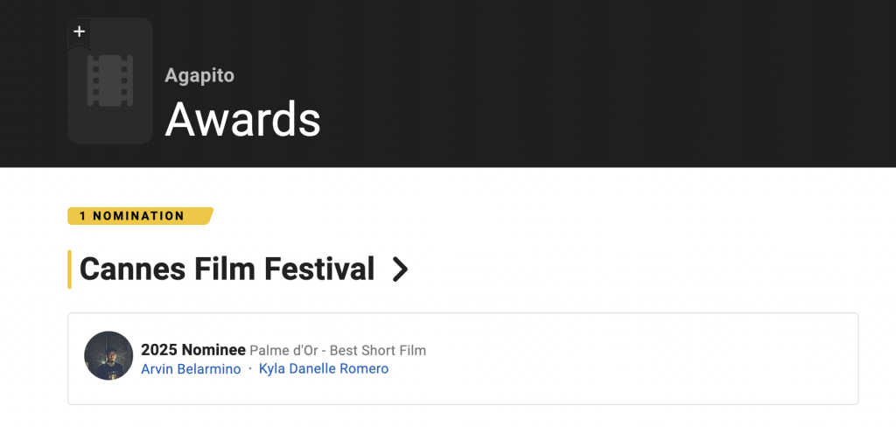Screen dimensions: 896x434
Task: Open Kyla Danelle Romero's profile link
Action: click(x=324, y=369)
